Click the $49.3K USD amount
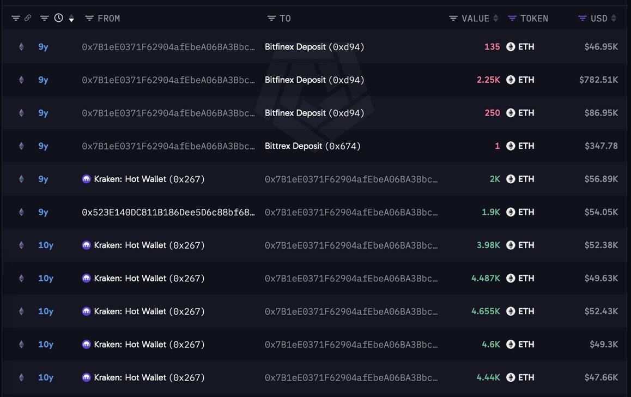 (604, 344)
